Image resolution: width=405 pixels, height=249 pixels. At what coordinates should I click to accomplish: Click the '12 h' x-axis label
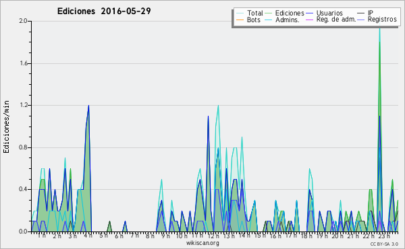[213, 236]
